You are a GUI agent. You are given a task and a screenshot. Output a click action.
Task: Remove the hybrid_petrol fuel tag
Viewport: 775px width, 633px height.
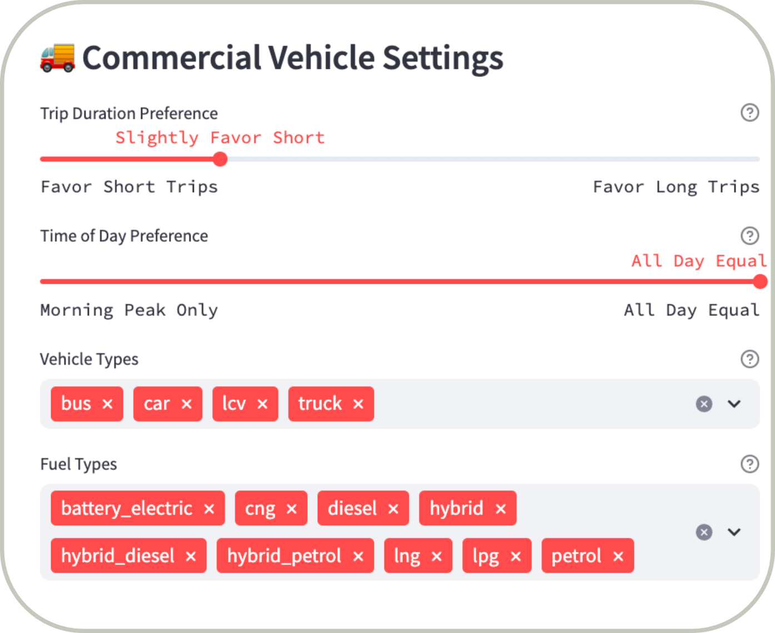pyautogui.click(x=358, y=556)
